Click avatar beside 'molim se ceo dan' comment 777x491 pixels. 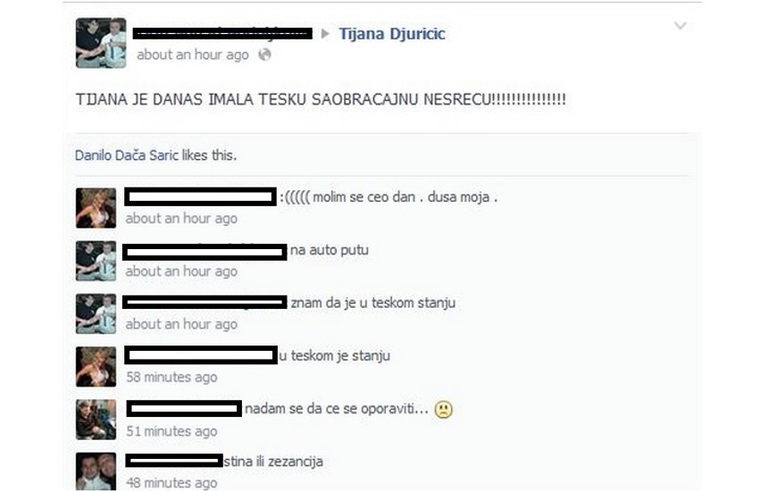[x=96, y=208]
